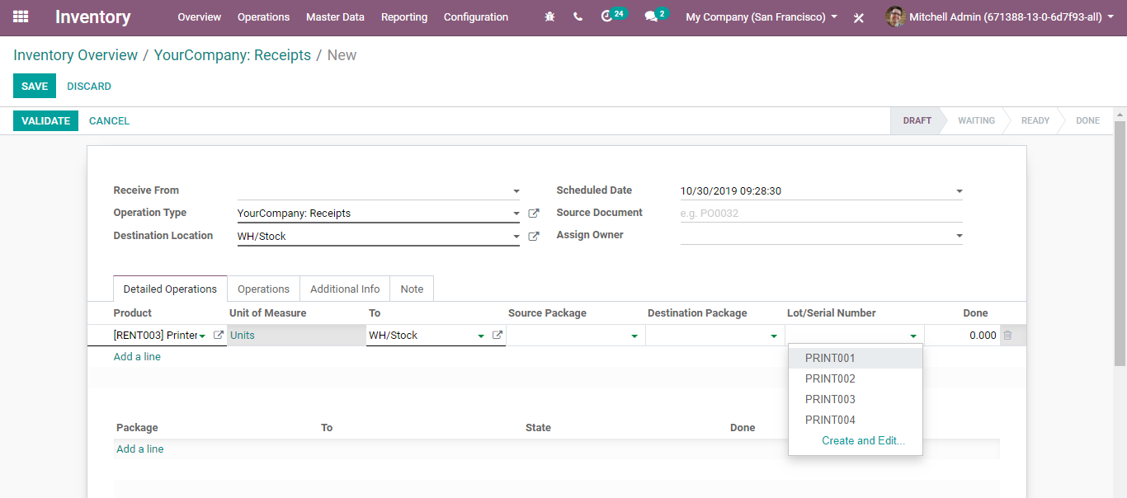The height and width of the screenshot is (498, 1127).
Task: Click the Save button
Action: point(35,86)
